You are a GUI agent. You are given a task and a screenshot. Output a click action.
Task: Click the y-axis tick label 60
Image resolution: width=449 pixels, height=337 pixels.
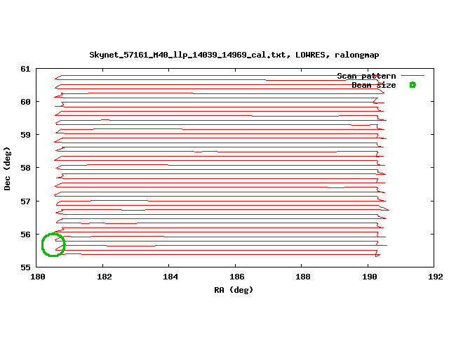click(25, 102)
